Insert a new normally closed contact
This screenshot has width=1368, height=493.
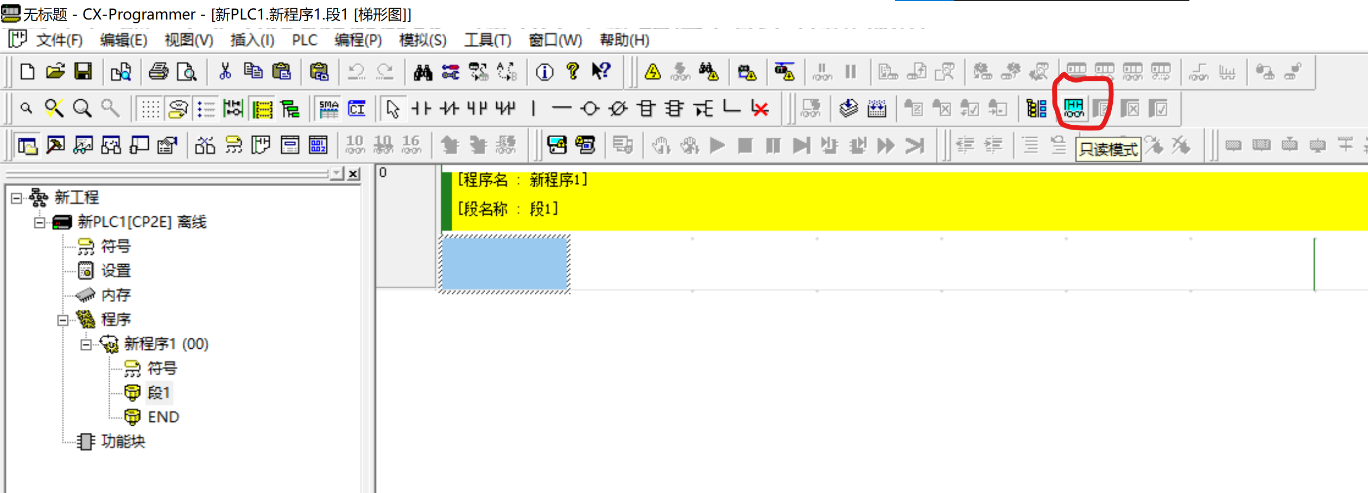tap(449, 109)
